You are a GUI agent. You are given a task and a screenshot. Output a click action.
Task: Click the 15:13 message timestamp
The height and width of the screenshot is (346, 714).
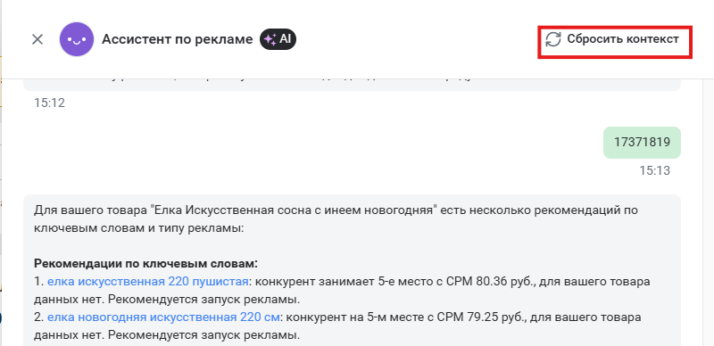[x=655, y=170]
